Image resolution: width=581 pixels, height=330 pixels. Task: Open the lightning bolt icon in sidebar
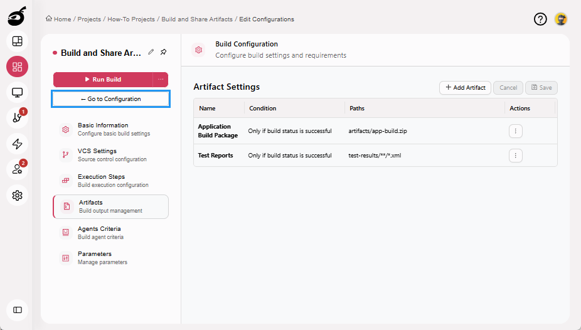click(x=18, y=144)
